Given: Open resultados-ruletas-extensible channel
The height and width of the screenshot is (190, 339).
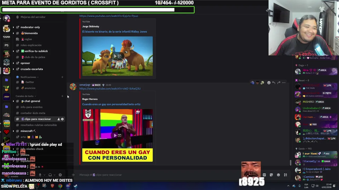Looking at the screenshot, I should pyautogui.click(x=39, y=125).
